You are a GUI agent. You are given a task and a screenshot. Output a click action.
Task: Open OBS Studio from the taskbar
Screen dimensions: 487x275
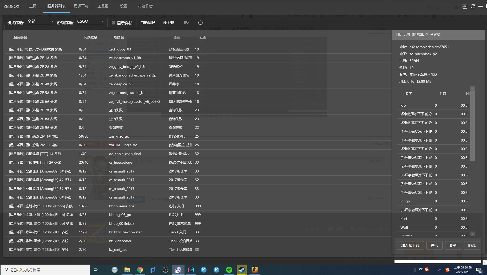pyautogui.click(x=165, y=270)
